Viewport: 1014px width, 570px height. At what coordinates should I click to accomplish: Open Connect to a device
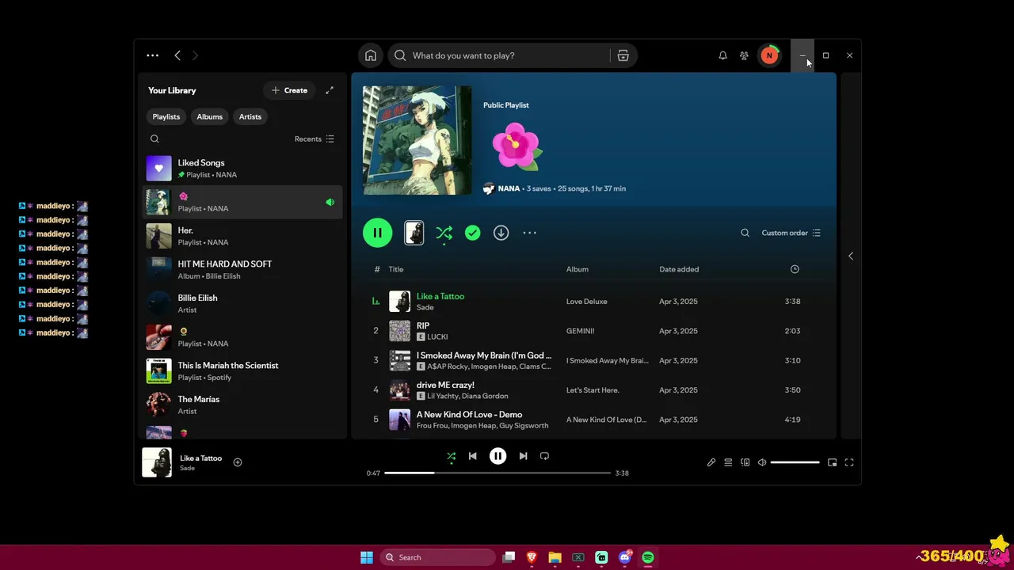point(745,462)
